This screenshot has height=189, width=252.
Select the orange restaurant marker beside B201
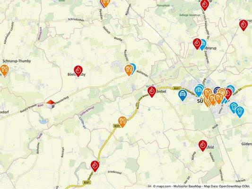tap(122, 122)
